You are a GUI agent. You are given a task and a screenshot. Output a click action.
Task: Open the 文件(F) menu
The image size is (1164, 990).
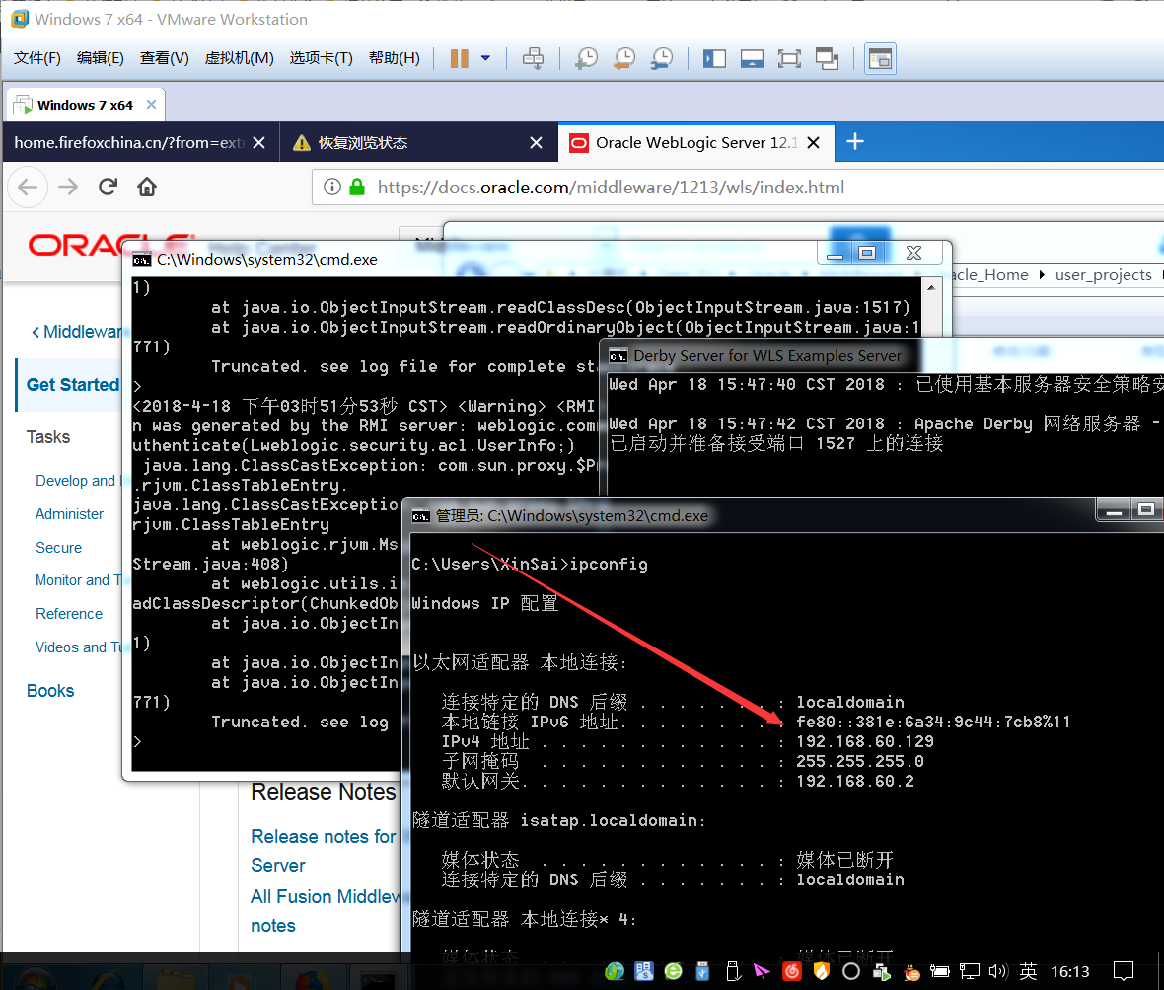(x=37, y=58)
